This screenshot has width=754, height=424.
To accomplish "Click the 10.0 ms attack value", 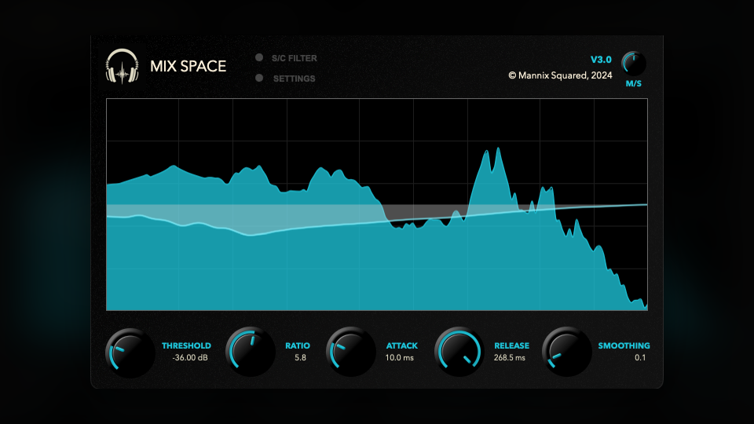I will coord(399,358).
